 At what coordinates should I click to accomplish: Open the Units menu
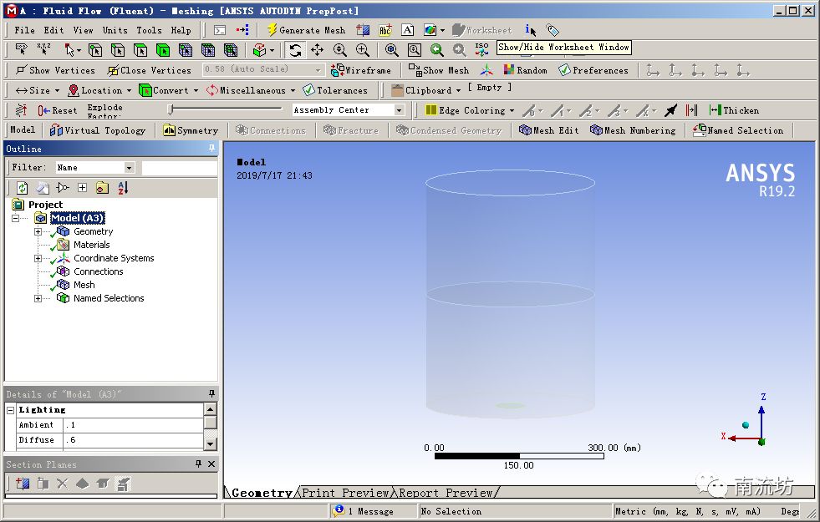[115, 30]
